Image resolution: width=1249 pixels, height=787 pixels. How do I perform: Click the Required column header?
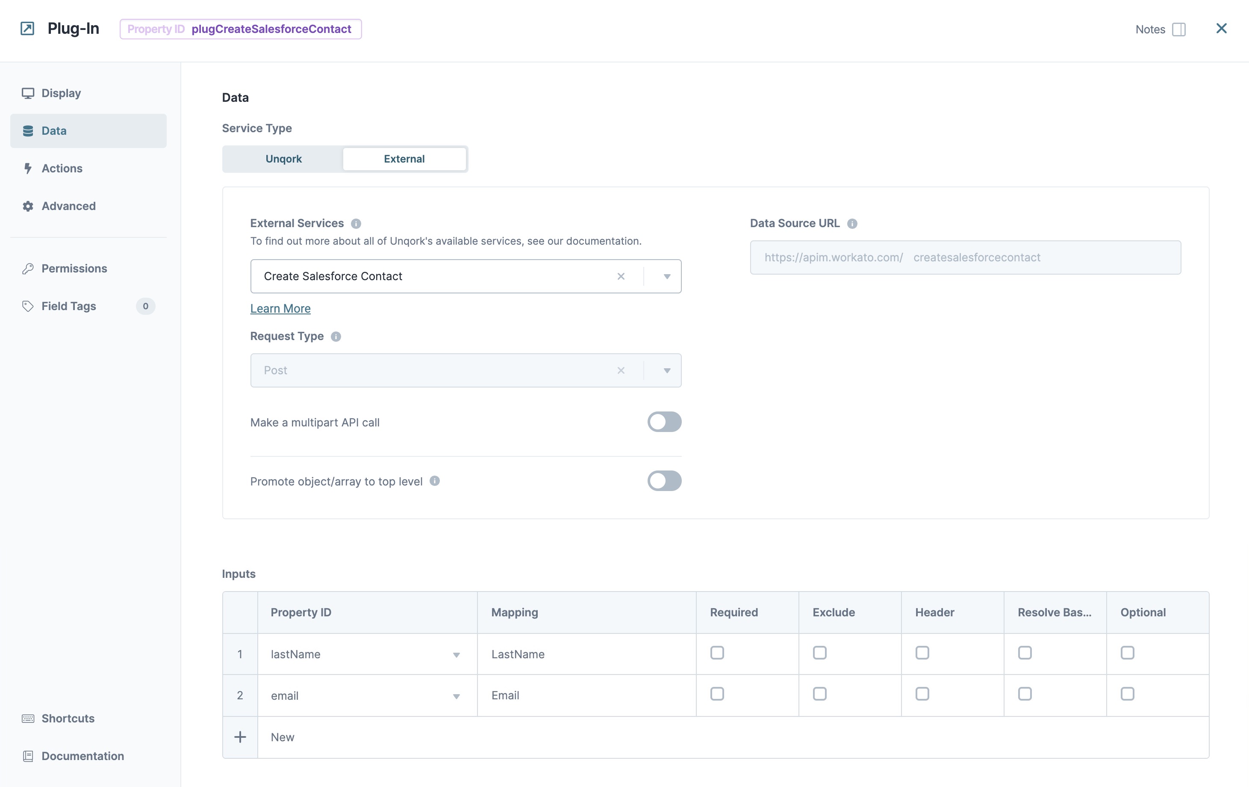tap(747, 612)
